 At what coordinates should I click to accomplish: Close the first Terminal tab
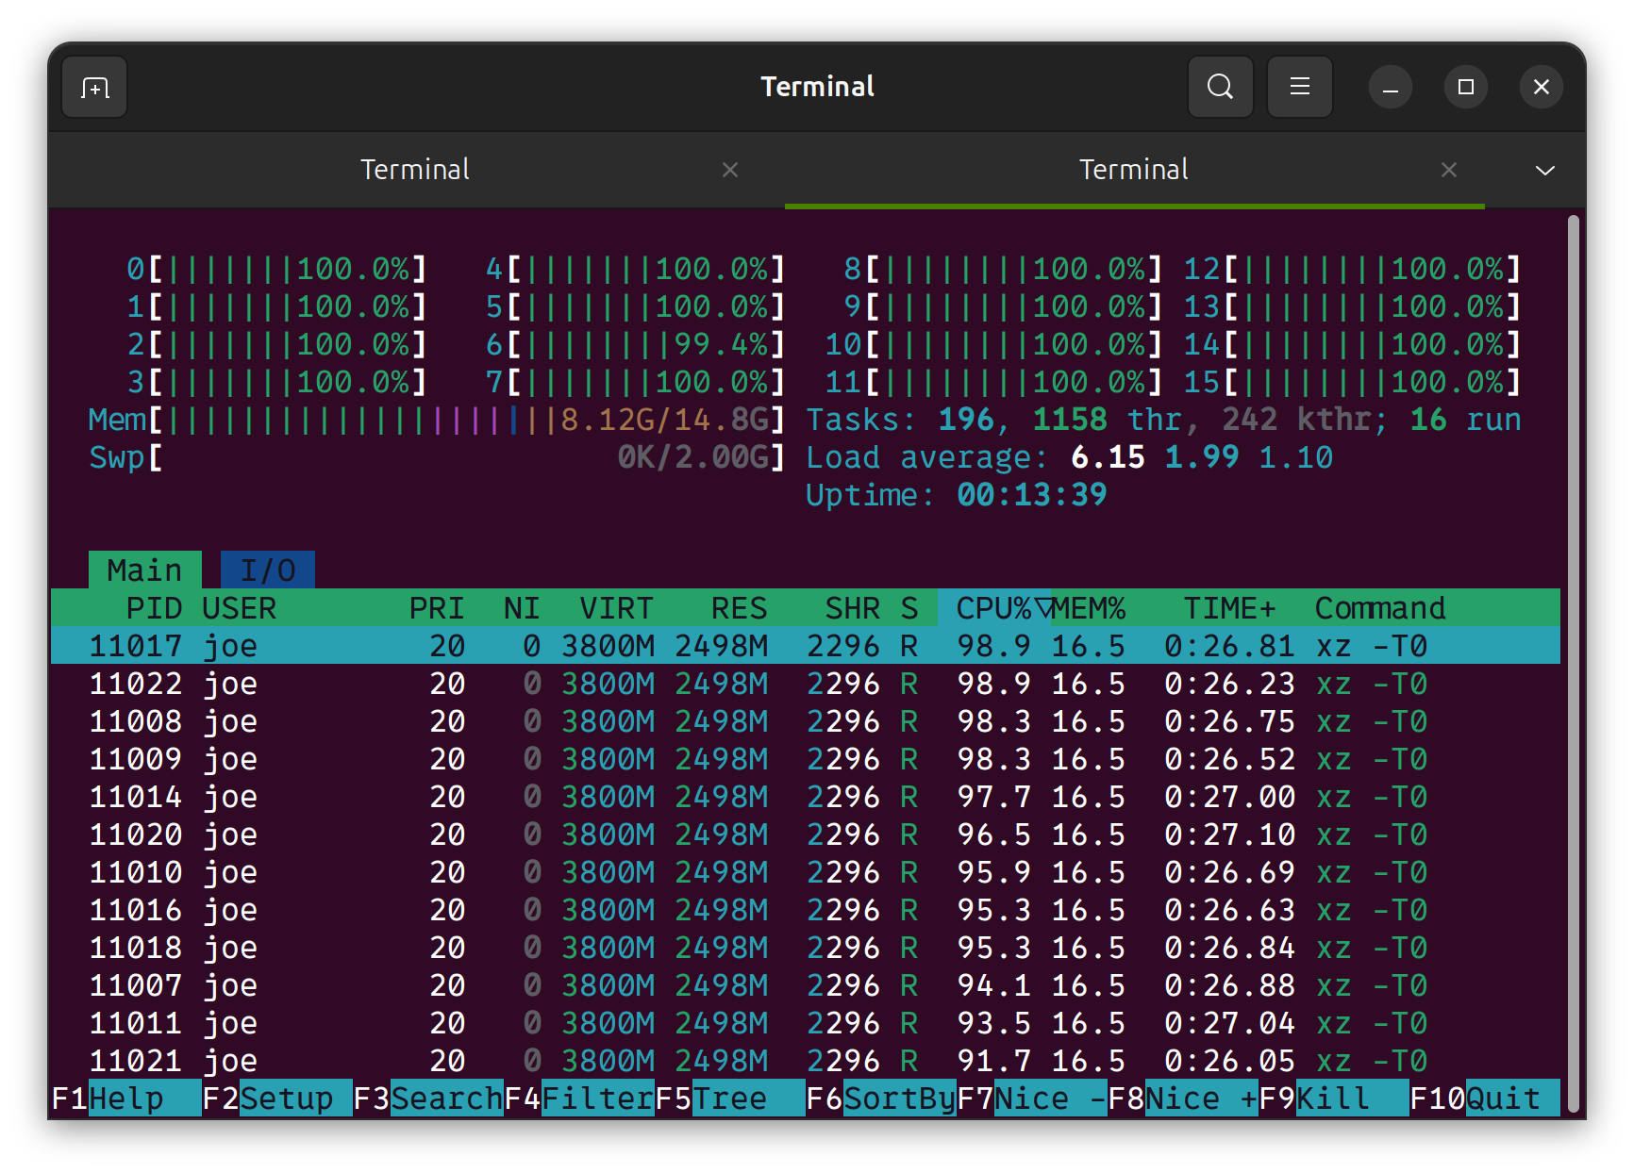pos(729,170)
